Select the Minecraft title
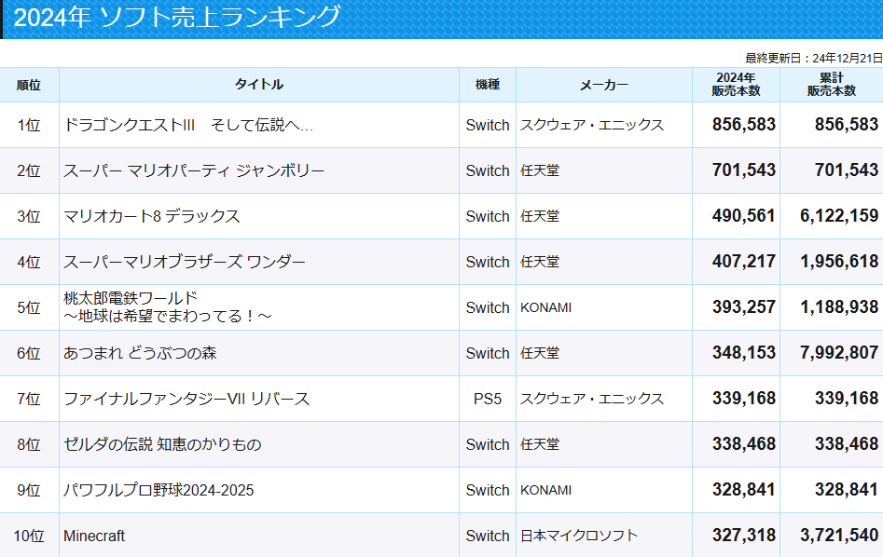The height and width of the screenshot is (557, 883). click(x=94, y=536)
